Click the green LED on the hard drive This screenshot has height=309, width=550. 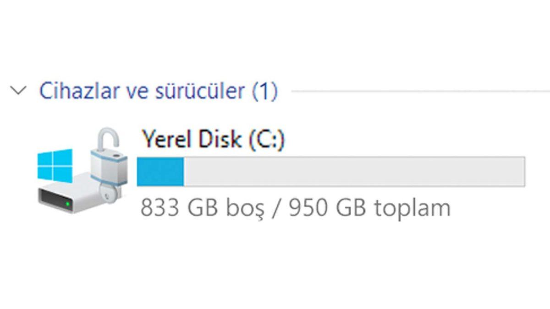coord(68,203)
